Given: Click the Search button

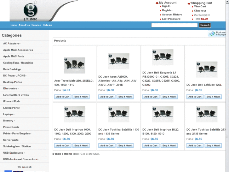Looking at the screenshot, I should point(205,25).
